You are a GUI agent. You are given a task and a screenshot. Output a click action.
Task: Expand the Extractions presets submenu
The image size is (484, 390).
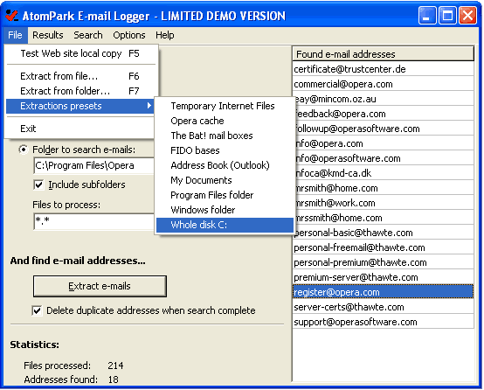pos(80,106)
